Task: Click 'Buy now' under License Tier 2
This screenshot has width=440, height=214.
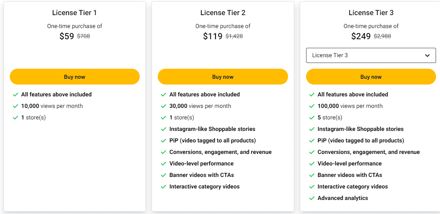Action: pyautogui.click(x=223, y=77)
